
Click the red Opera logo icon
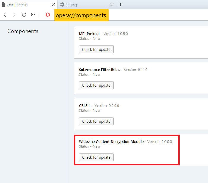pos(48,15)
